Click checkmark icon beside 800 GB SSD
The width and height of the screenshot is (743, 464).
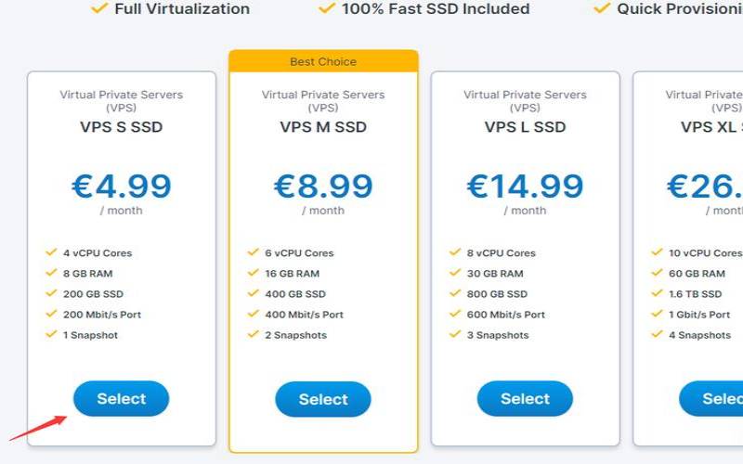click(455, 293)
